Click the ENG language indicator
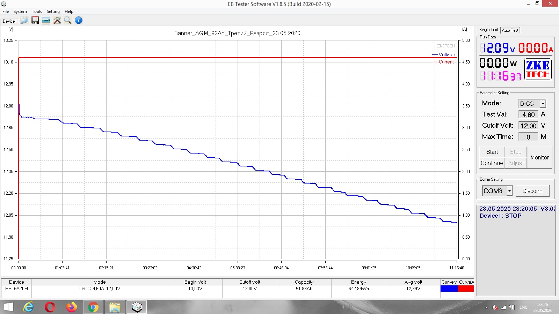 tap(523, 307)
